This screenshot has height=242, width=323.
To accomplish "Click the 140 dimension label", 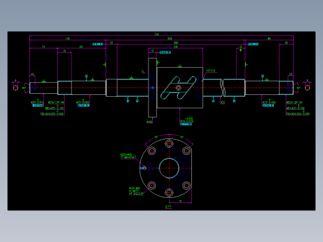I will click(68, 38).
